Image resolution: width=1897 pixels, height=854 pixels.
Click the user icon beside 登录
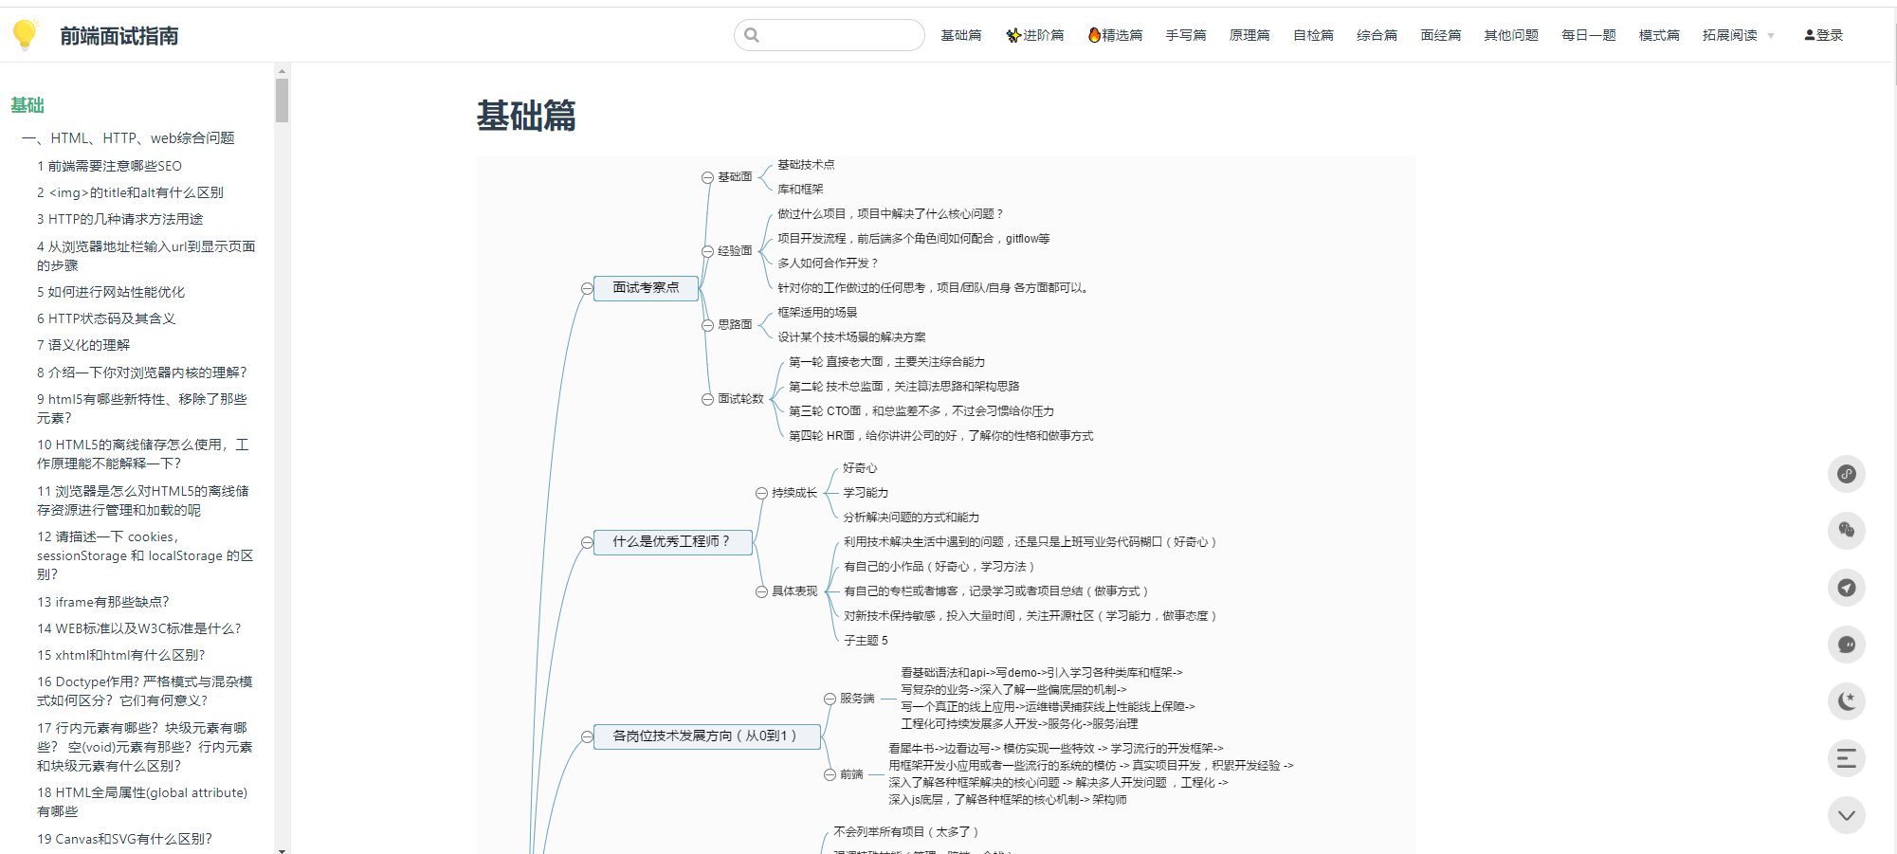coord(1810,35)
